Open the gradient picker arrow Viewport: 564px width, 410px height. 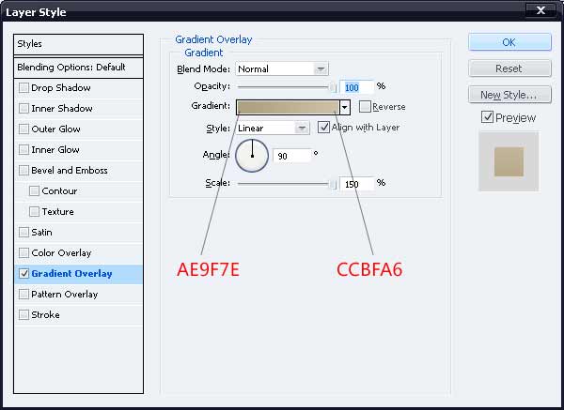(345, 107)
